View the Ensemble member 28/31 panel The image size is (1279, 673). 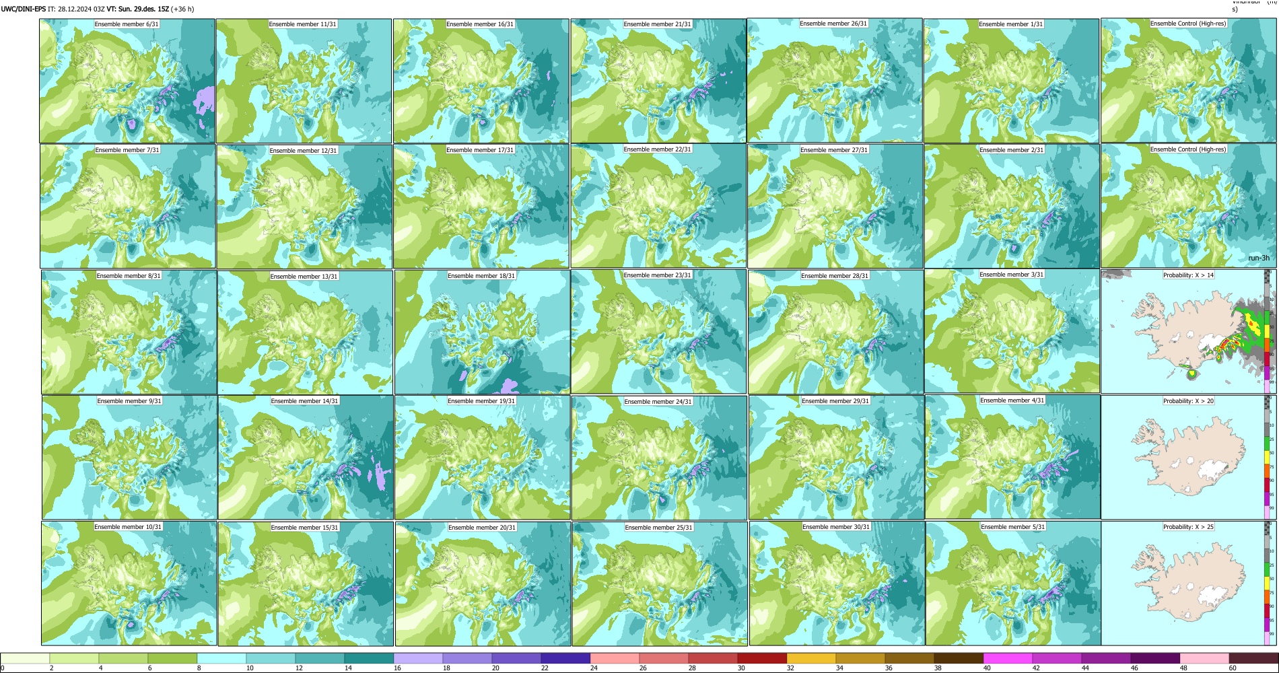[x=836, y=332]
